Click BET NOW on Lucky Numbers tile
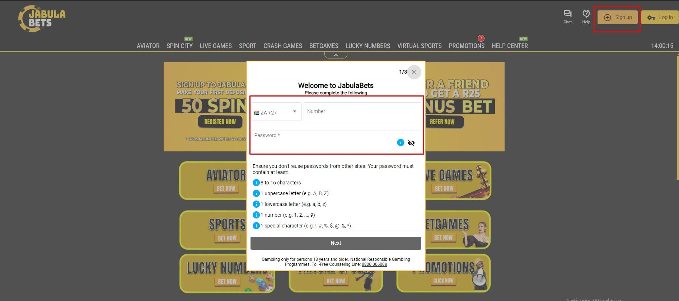This screenshot has width=679, height=301. (x=227, y=282)
